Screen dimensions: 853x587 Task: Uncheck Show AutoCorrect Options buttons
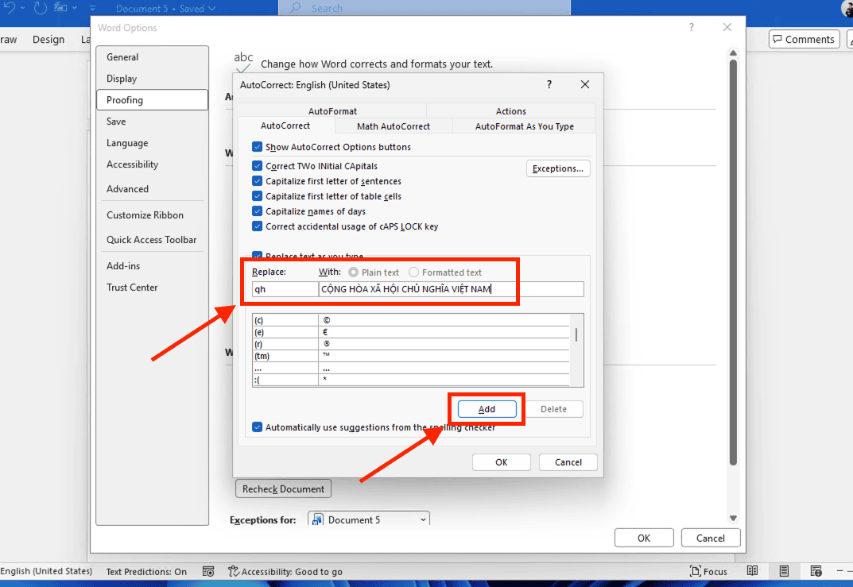point(258,147)
